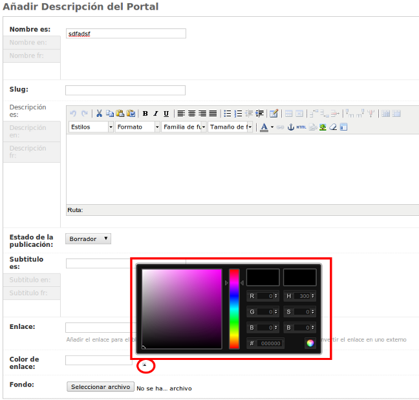Click the Seleccionar archivo button
This screenshot has height=400, width=419.
100,386
